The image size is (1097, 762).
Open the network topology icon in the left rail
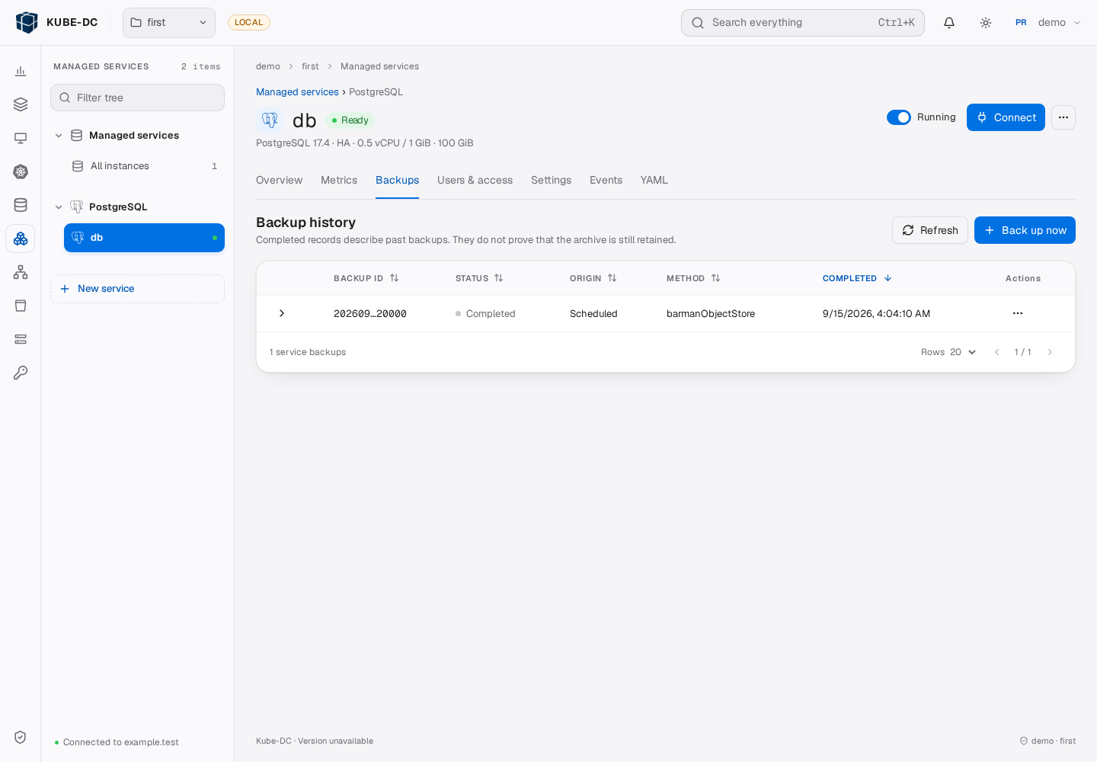click(21, 272)
